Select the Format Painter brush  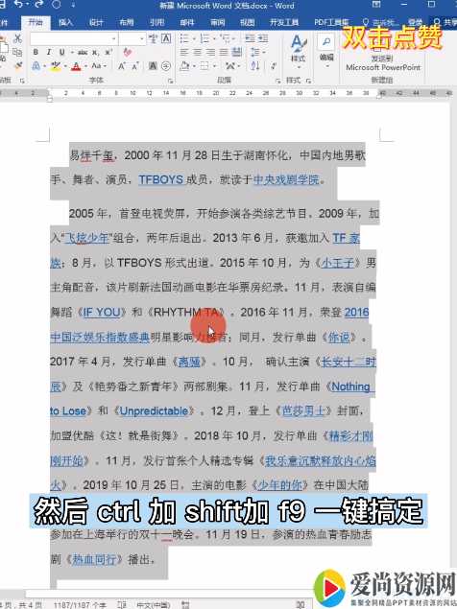click(x=17, y=65)
